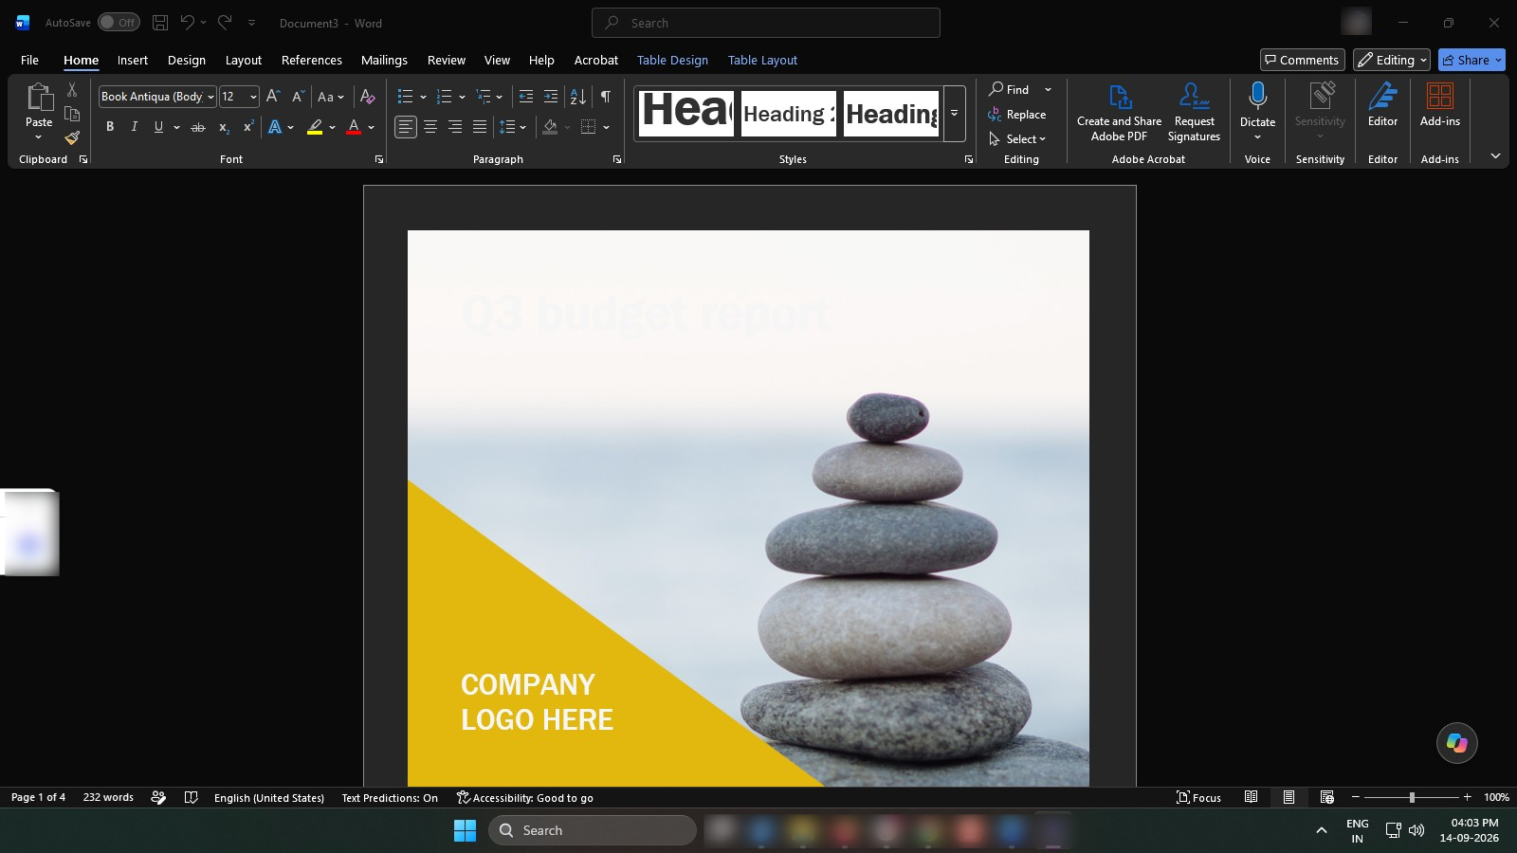Open the Editor pane icon

1382,104
